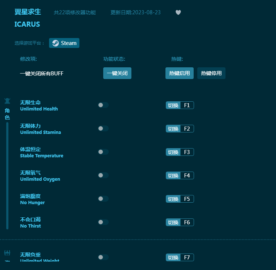Viewport: 276px width, 270px height.
Task: Click 一键关闭 to disable all buffs
Action: (x=117, y=73)
